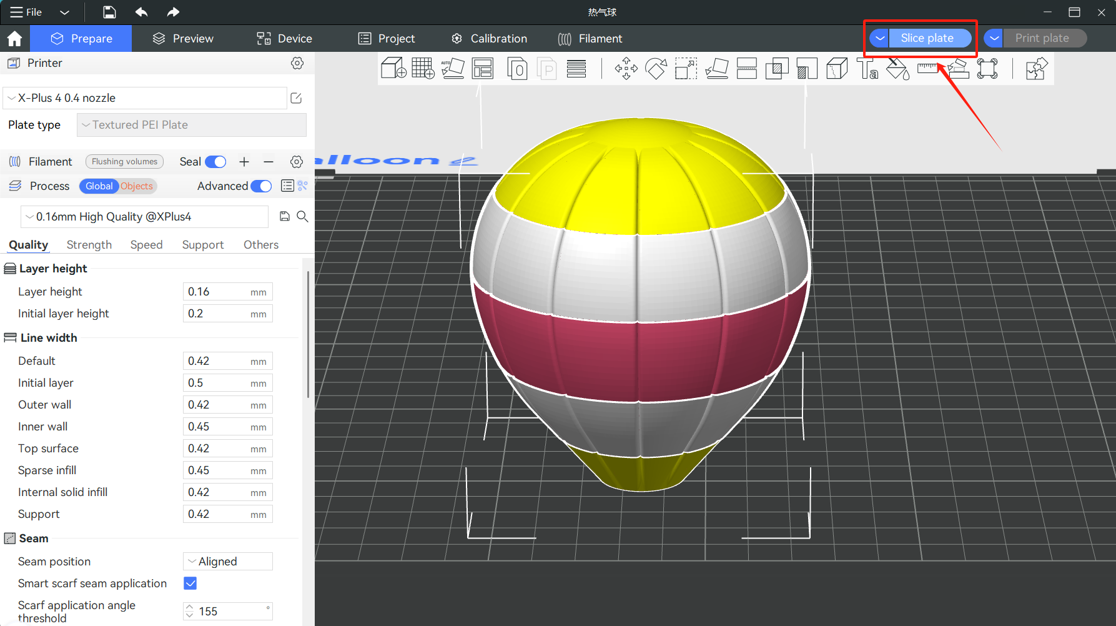Open the Slice plate dropdown arrow
The width and height of the screenshot is (1116, 626).
[879, 38]
